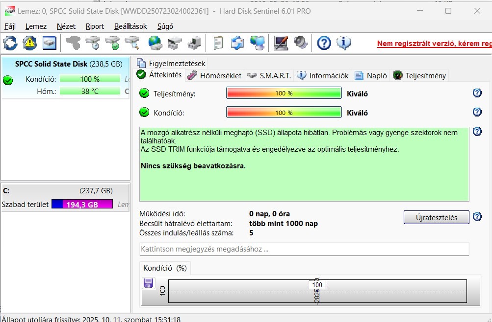
Task: Click the globe over disk toolbar icon
Action: pos(155,43)
